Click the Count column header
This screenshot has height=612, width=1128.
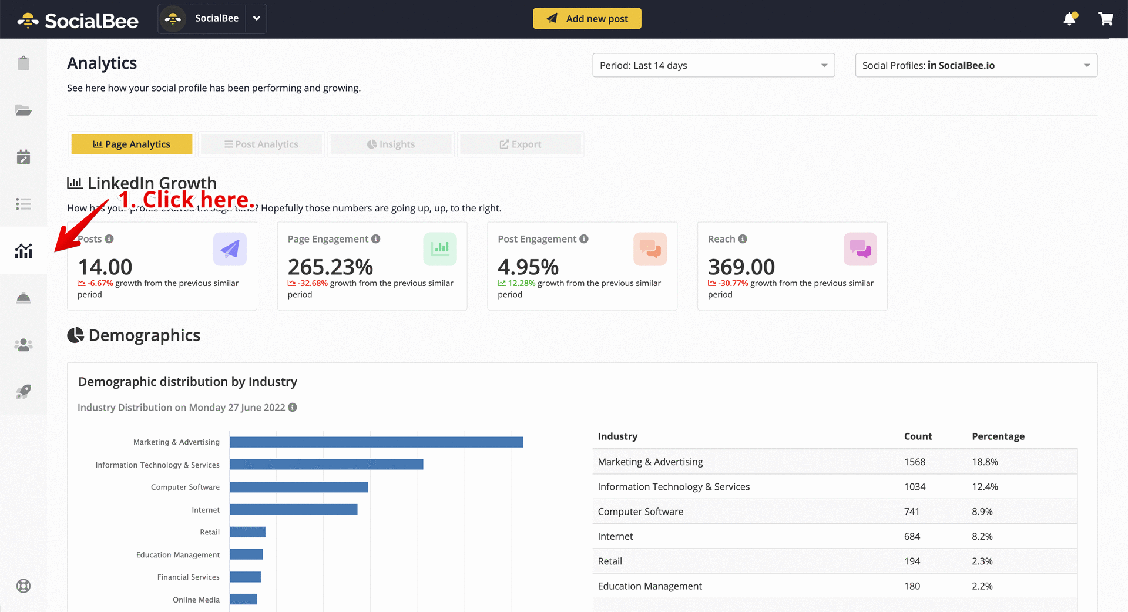coord(918,436)
